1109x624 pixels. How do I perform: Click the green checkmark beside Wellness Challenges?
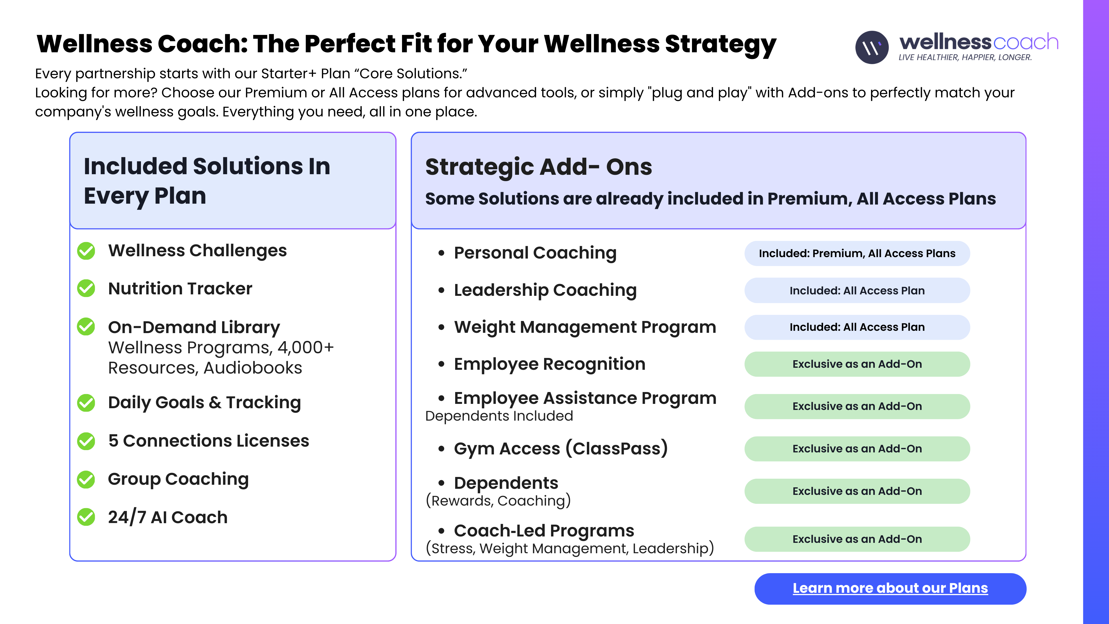[86, 251]
